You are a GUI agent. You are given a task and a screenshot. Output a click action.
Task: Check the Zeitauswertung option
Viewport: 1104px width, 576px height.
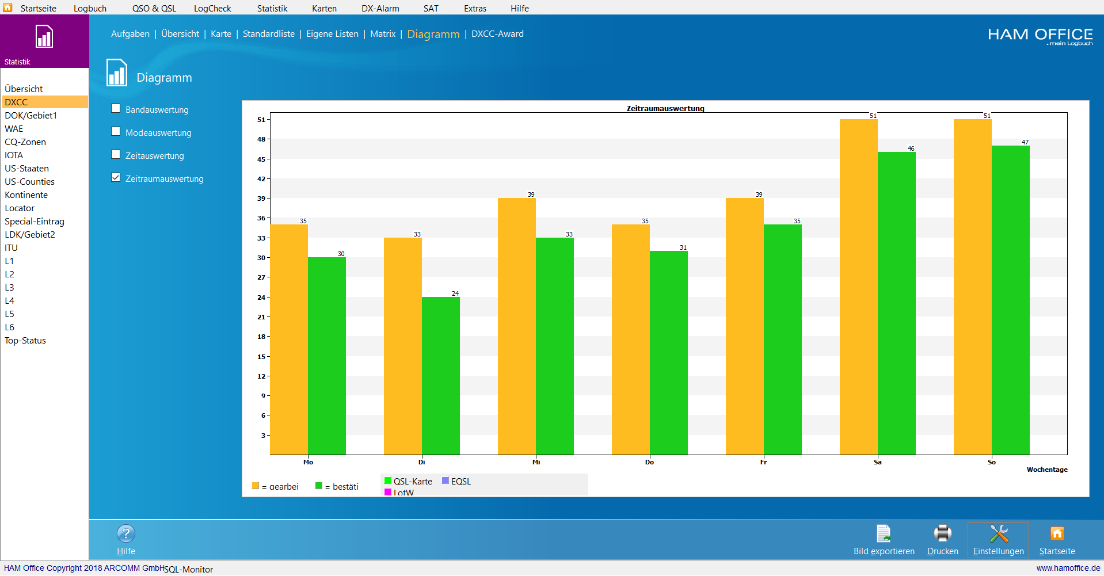pos(116,155)
